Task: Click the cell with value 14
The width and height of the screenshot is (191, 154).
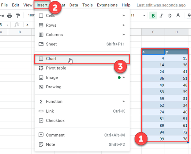Action: point(153,65)
